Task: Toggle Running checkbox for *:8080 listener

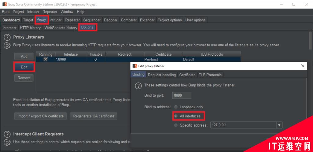Action: coord(46,59)
